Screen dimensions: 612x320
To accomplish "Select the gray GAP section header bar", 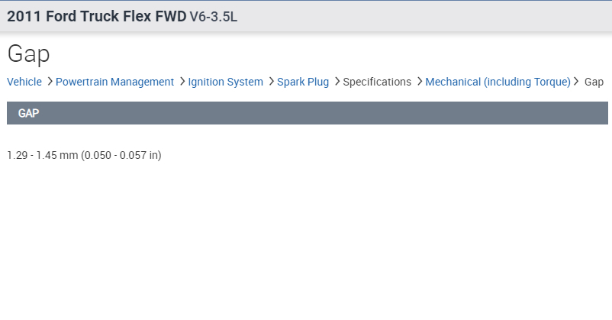I will click(x=307, y=113).
